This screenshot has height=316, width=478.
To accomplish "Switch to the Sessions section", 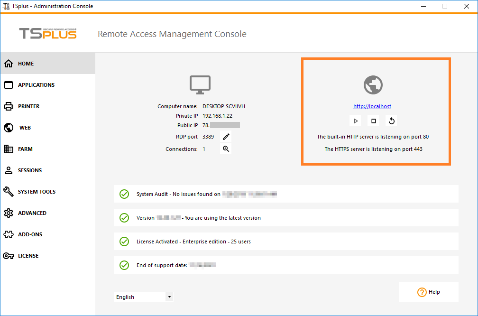I will pos(30,170).
